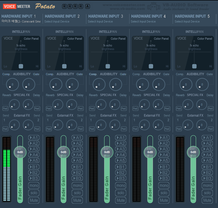Select input device for Hardware Input 3

tap(100, 21)
